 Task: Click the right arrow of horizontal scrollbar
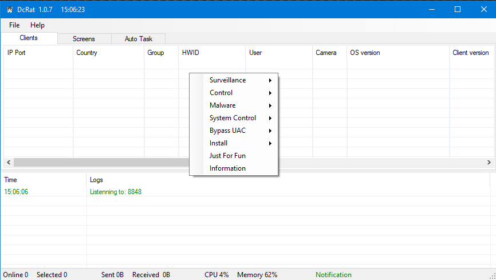489,162
